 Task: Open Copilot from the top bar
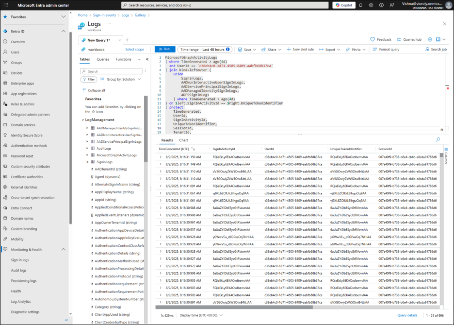point(344,5)
